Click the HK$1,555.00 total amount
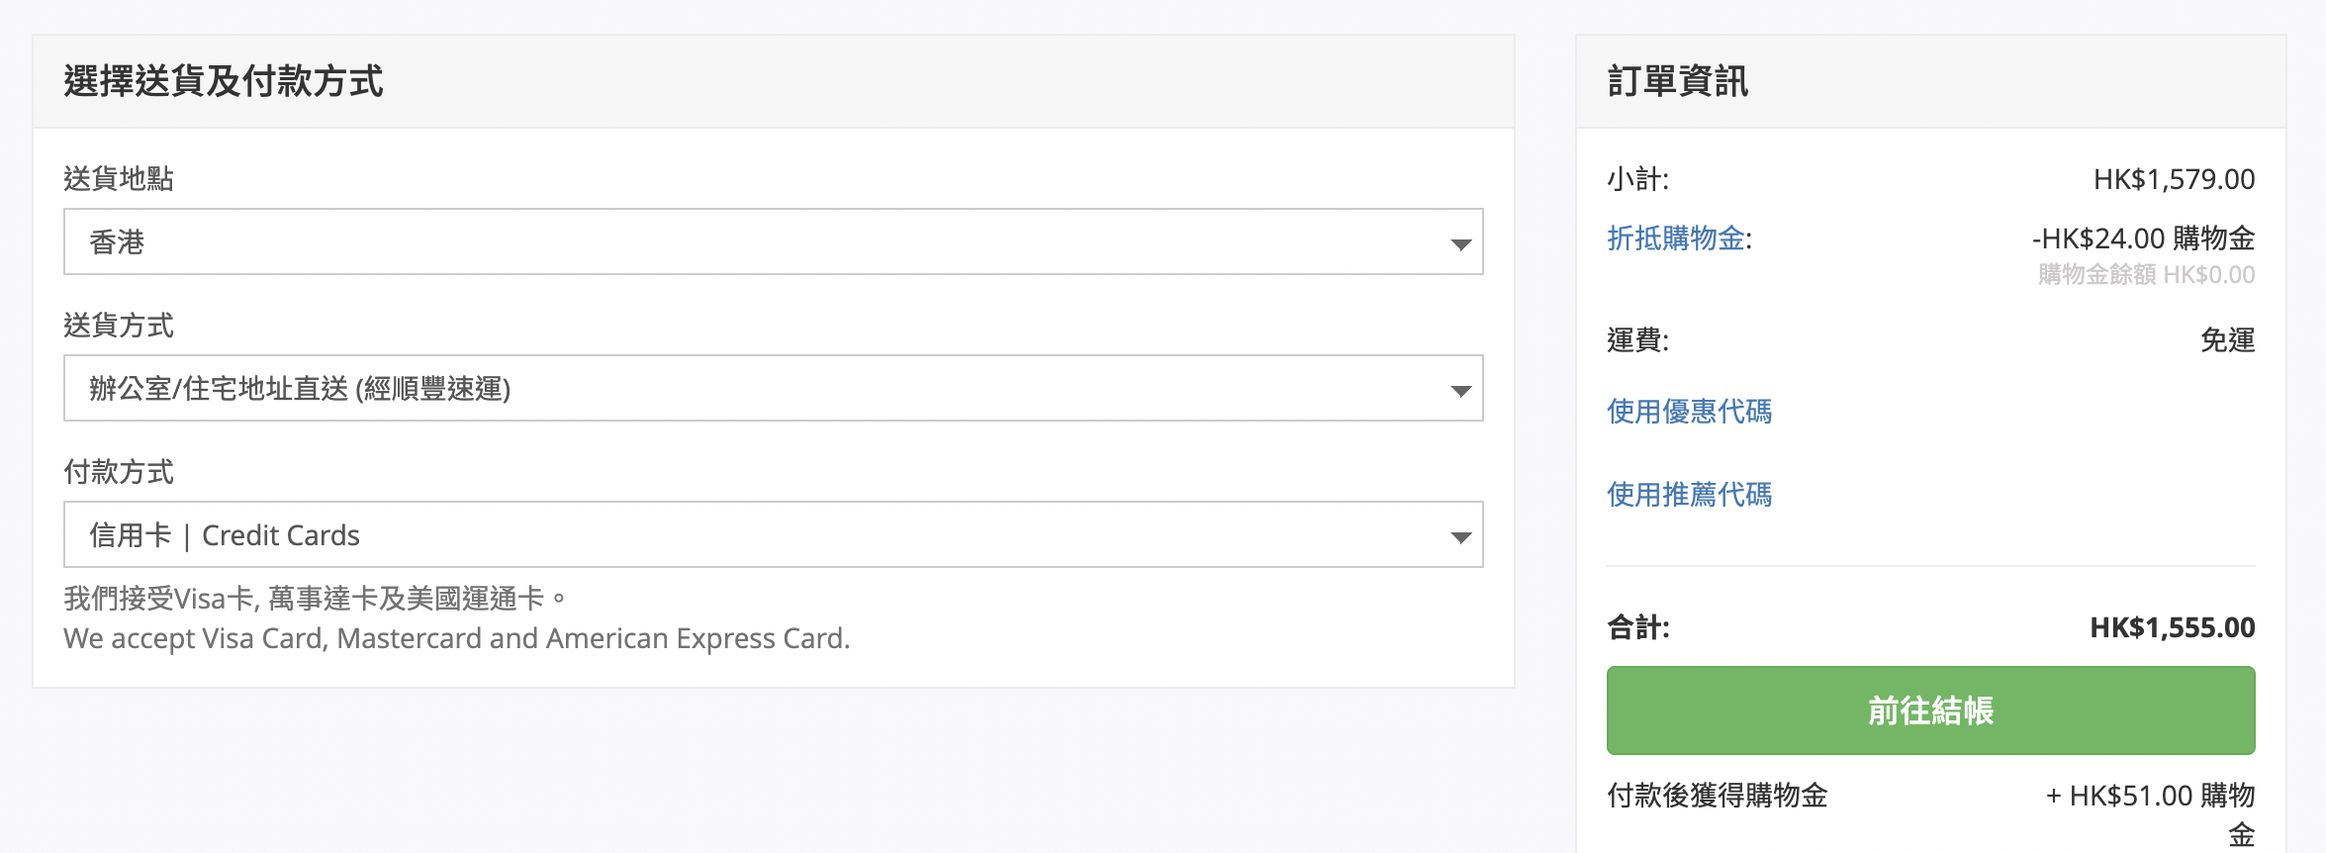The image size is (2326, 853). coord(2172,627)
